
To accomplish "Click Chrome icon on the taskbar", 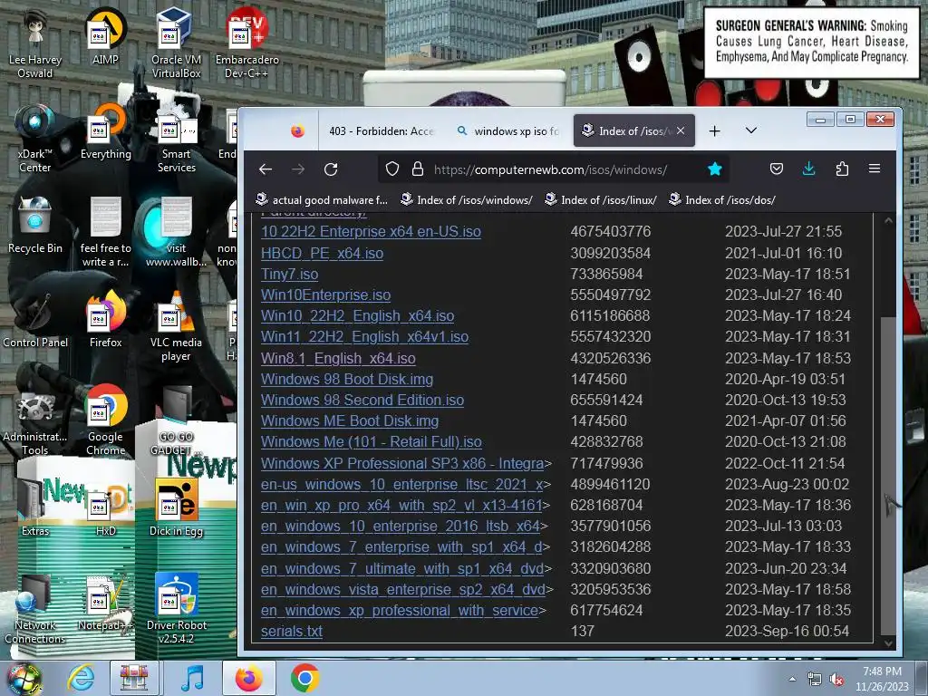I will (x=304, y=678).
